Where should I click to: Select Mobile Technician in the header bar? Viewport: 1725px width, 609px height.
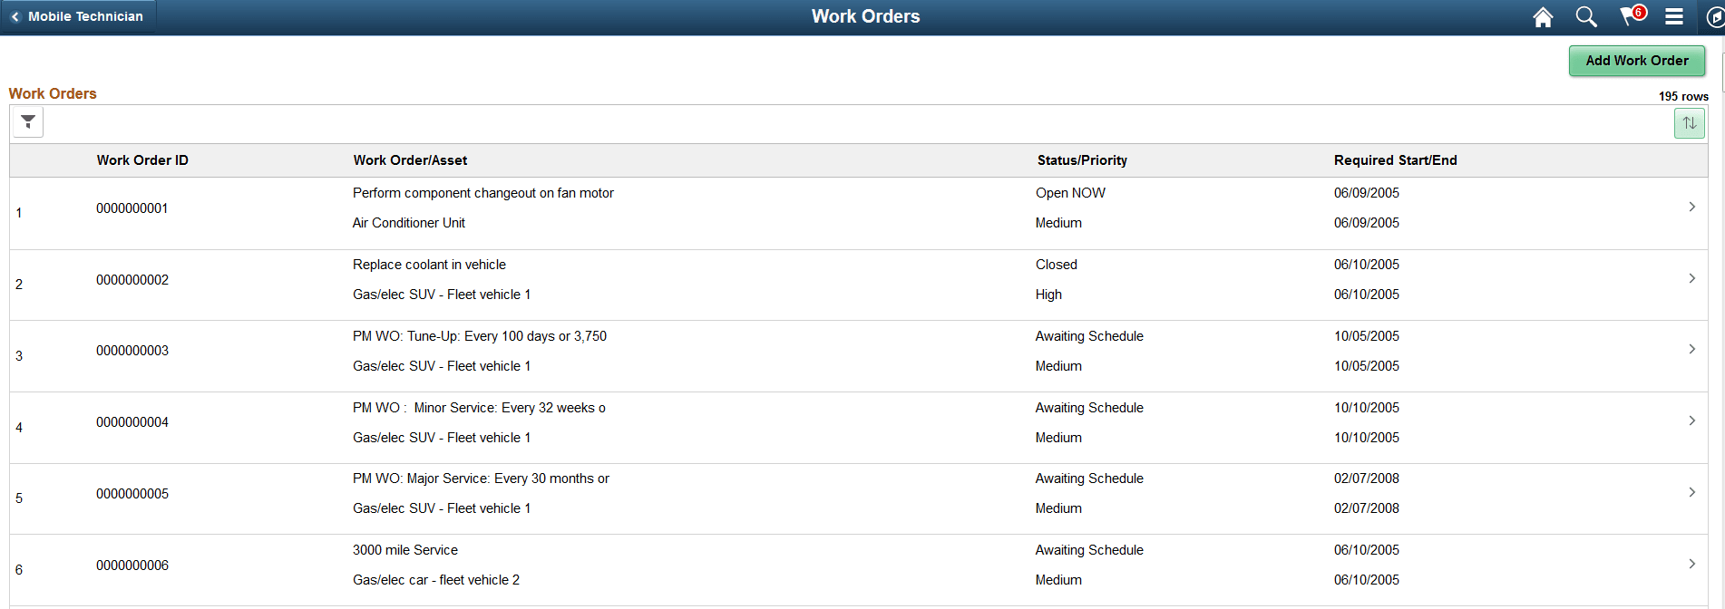click(86, 16)
